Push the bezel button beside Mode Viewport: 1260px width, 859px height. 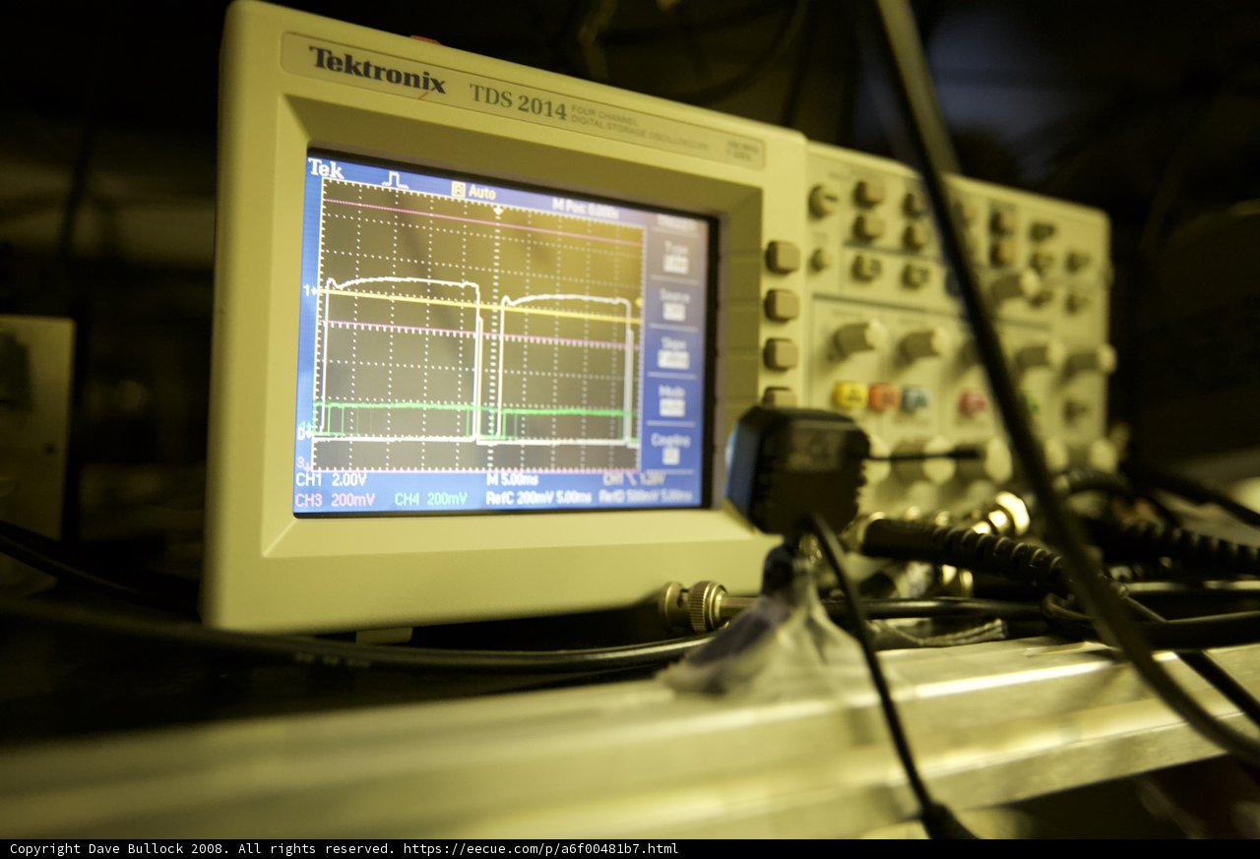(779, 396)
